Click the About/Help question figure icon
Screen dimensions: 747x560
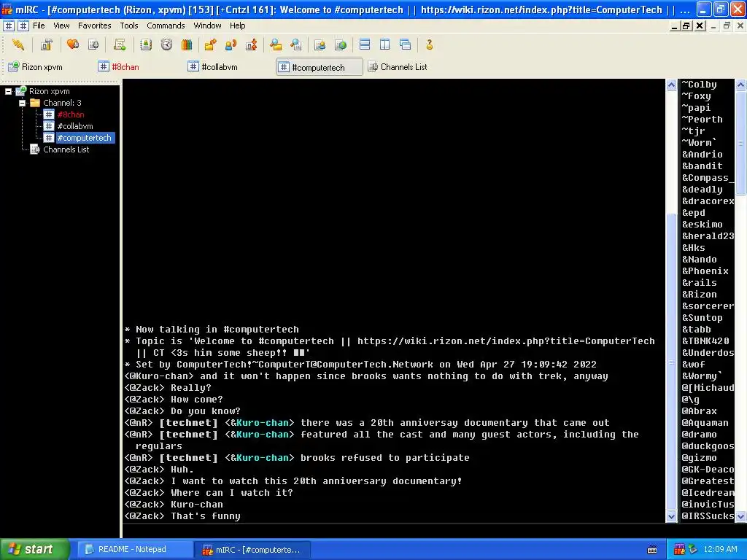point(429,44)
